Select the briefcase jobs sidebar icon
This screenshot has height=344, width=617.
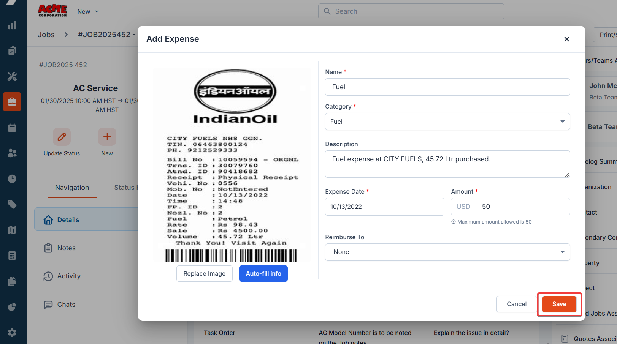12,102
